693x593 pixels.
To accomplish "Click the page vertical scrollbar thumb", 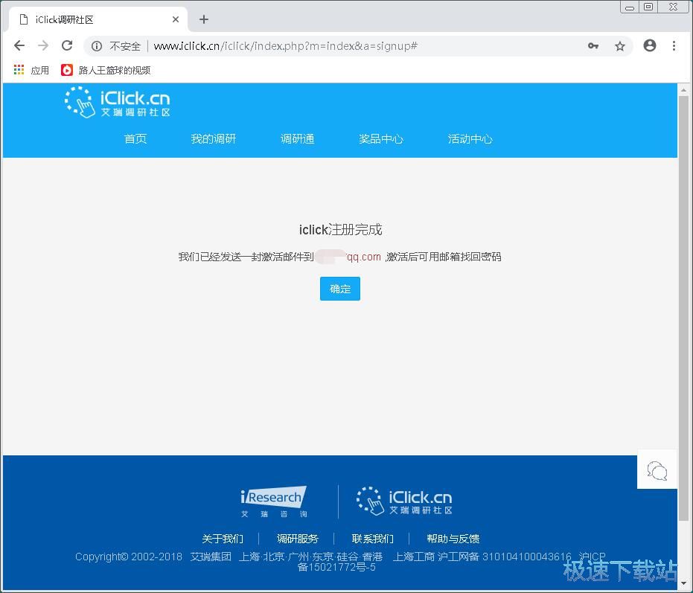I will tap(683, 307).
